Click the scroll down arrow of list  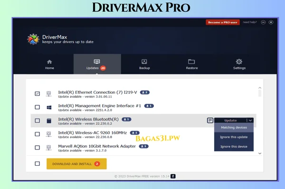coord(260,153)
